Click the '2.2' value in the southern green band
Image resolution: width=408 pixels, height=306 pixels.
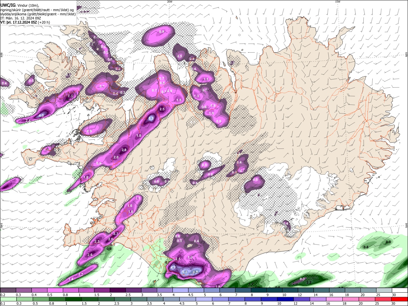[x=309, y=283]
